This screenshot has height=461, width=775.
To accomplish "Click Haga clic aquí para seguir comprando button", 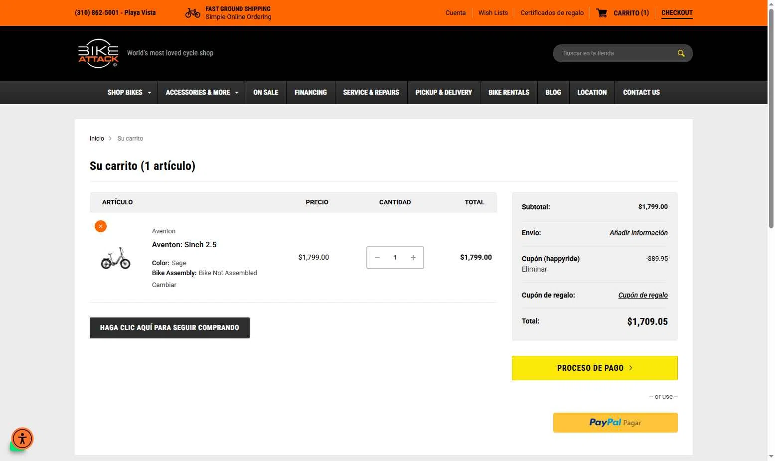I will pyautogui.click(x=169, y=328).
